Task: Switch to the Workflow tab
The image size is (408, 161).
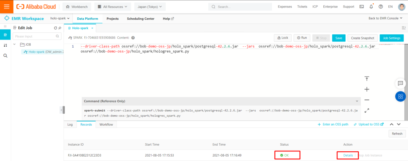Action: 106,125
